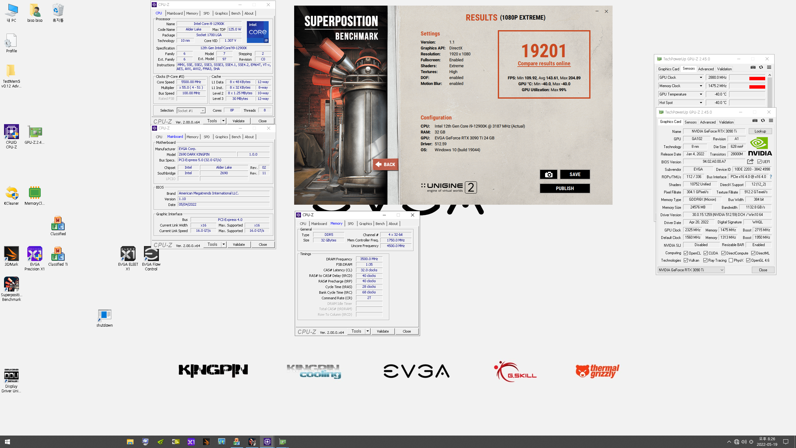Click the BIOS version share/export icon
This screenshot has width=796, height=448.
click(x=750, y=161)
